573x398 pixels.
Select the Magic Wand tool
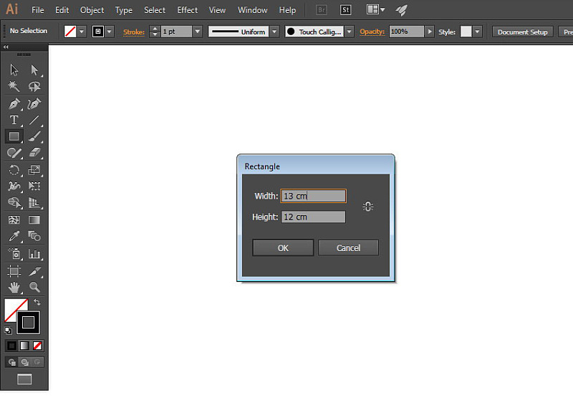pyautogui.click(x=14, y=86)
